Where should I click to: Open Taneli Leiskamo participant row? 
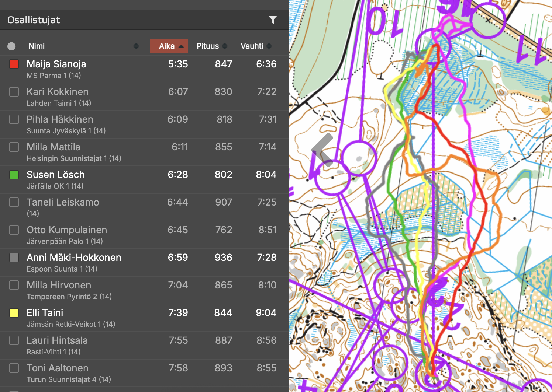coord(63,202)
